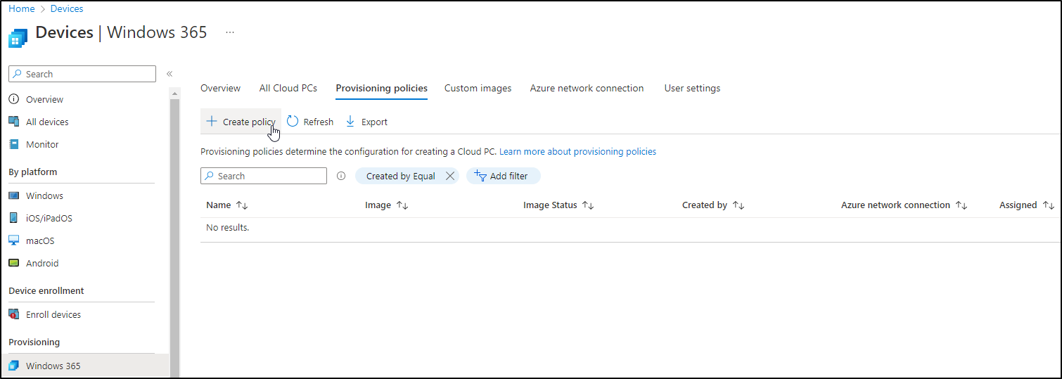
Task: Select Enroll devices in sidebar
Action: pyautogui.click(x=53, y=314)
